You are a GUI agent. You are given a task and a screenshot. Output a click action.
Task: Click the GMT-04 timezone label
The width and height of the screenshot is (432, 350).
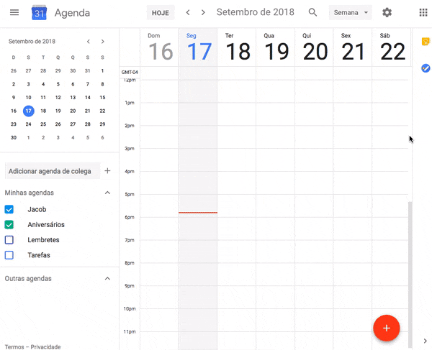(x=130, y=73)
